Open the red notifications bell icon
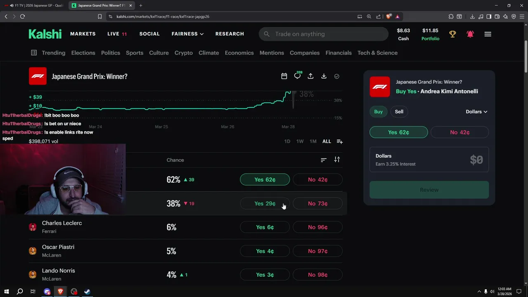Screen dimensions: 528x297 pyautogui.click(x=470, y=34)
